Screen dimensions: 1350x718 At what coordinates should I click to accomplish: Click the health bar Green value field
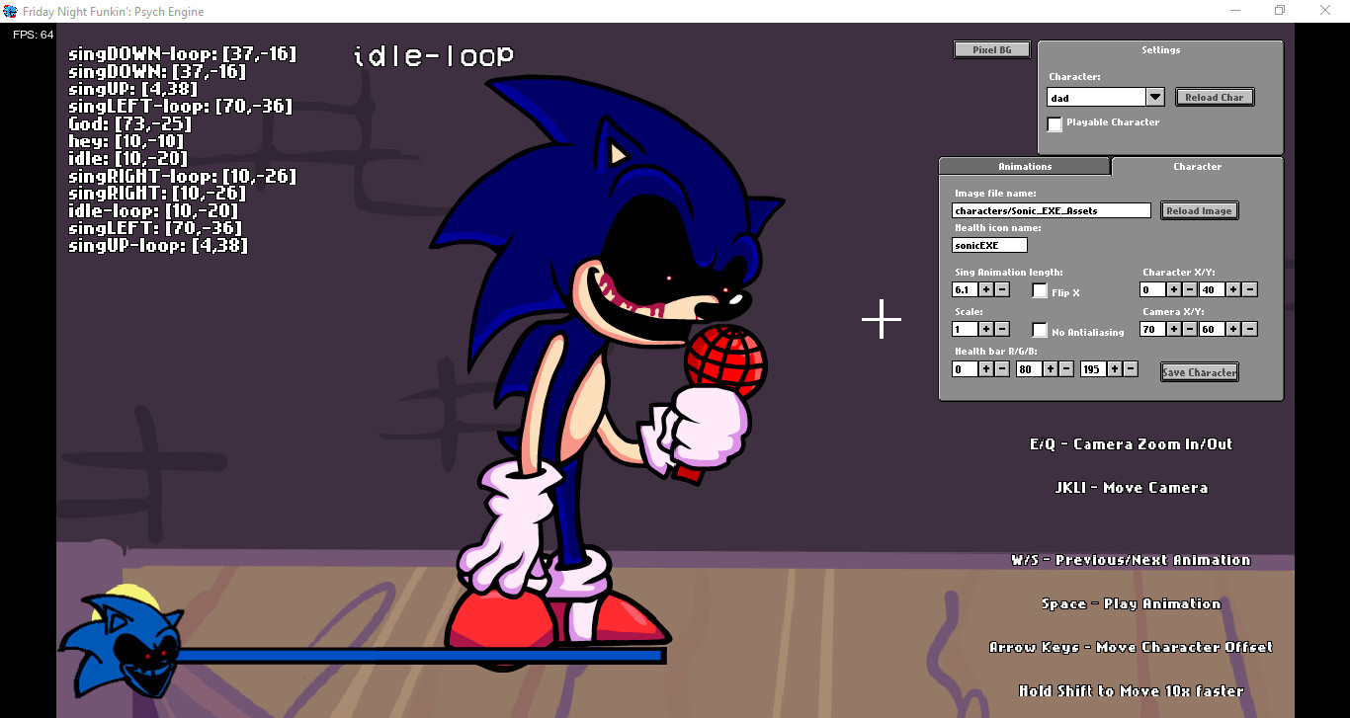pos(1029,368)
